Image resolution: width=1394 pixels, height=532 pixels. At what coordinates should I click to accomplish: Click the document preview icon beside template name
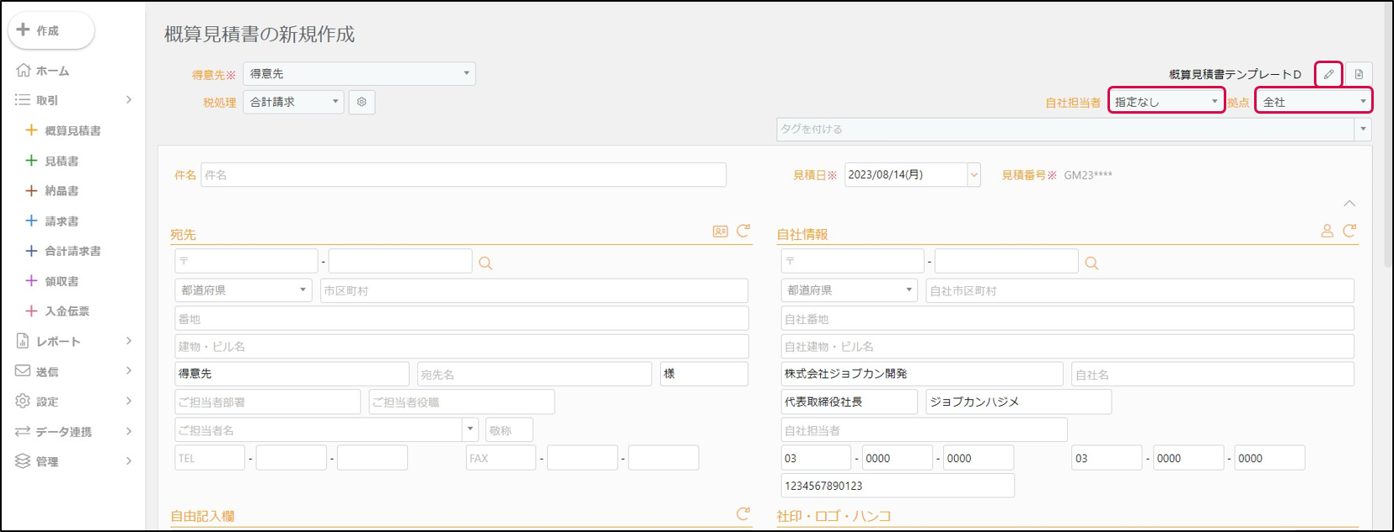(x=1359, y=74)
